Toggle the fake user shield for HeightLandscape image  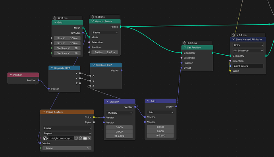click(76, 138)
